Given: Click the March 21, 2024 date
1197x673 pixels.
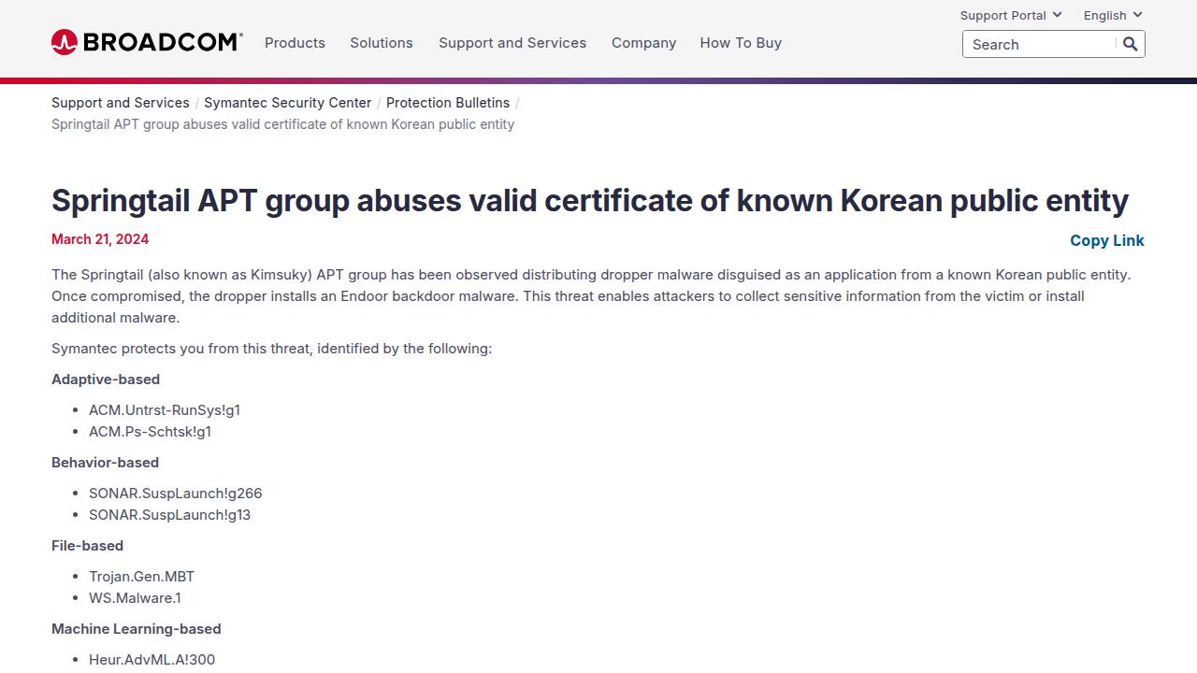Looking at the screenshot, I should (x=100, y=239).
